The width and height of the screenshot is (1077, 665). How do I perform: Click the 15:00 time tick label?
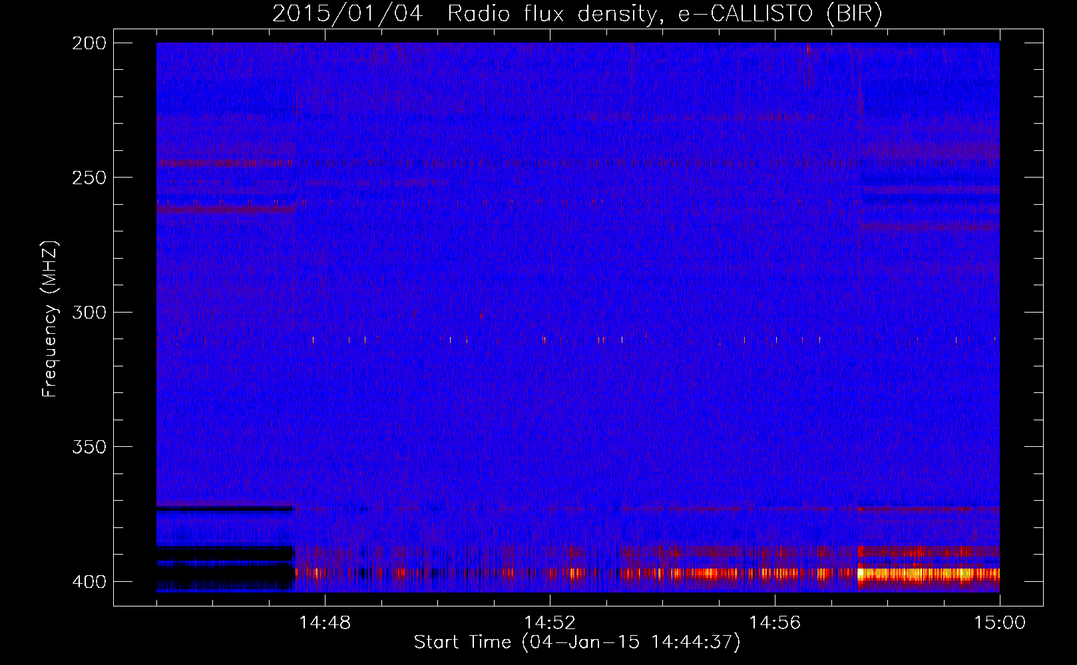(x=1000, y=622)
